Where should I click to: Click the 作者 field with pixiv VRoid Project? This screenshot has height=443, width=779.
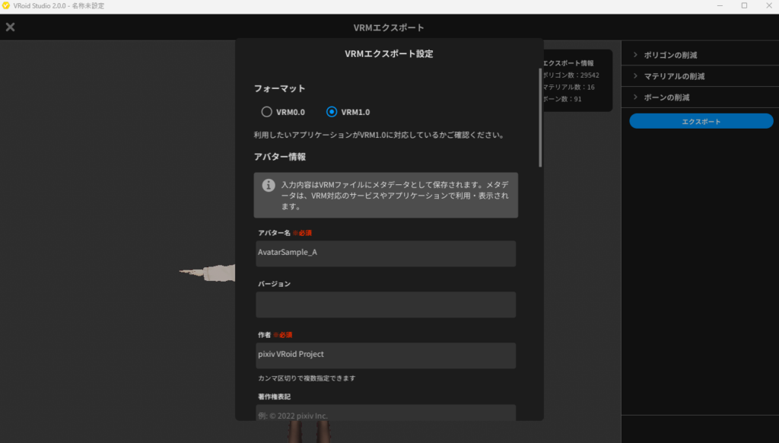386,355
